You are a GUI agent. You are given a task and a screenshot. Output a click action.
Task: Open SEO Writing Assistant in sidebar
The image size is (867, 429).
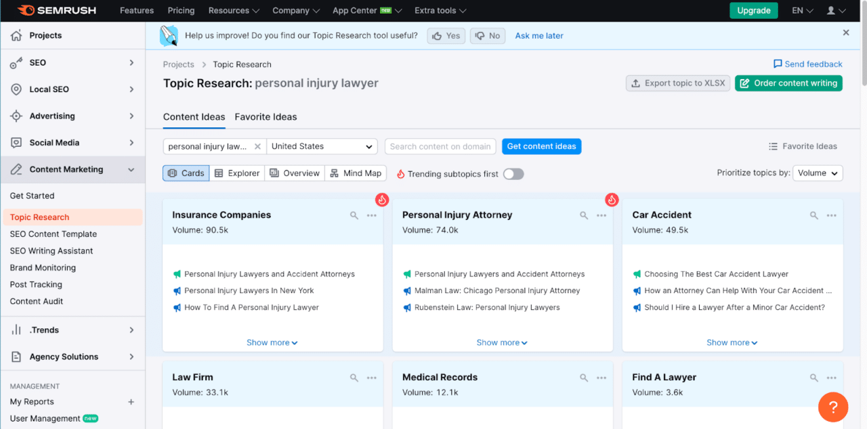point(51,251)
